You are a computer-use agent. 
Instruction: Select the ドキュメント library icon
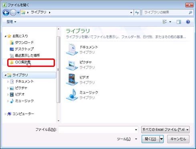(x=72, y=50)
